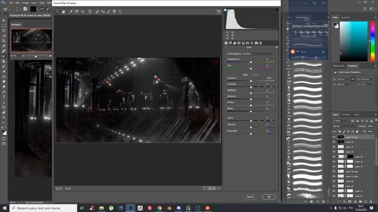Click the Auto tone link
The width and height of the screenshot is (378, 212).
[x=245, y=75]
